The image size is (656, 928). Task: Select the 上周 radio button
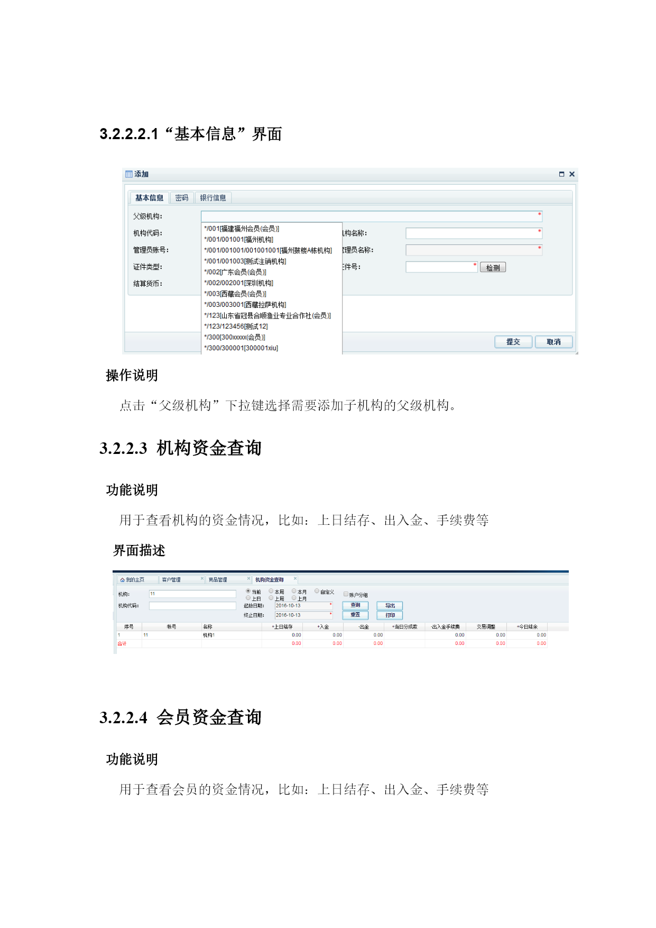271,598
